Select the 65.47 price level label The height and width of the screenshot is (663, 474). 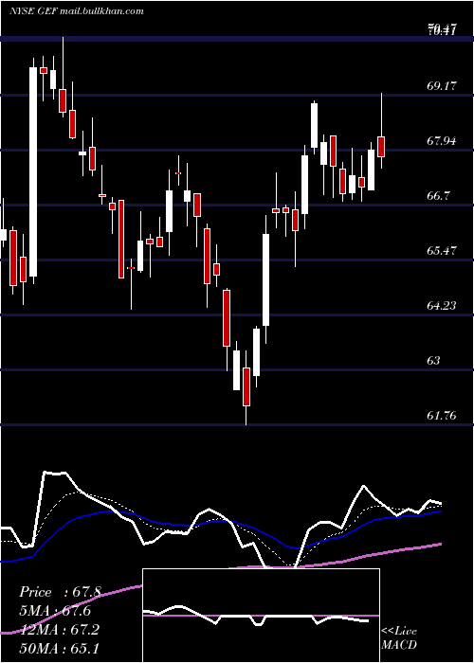(x=442, y=251)
